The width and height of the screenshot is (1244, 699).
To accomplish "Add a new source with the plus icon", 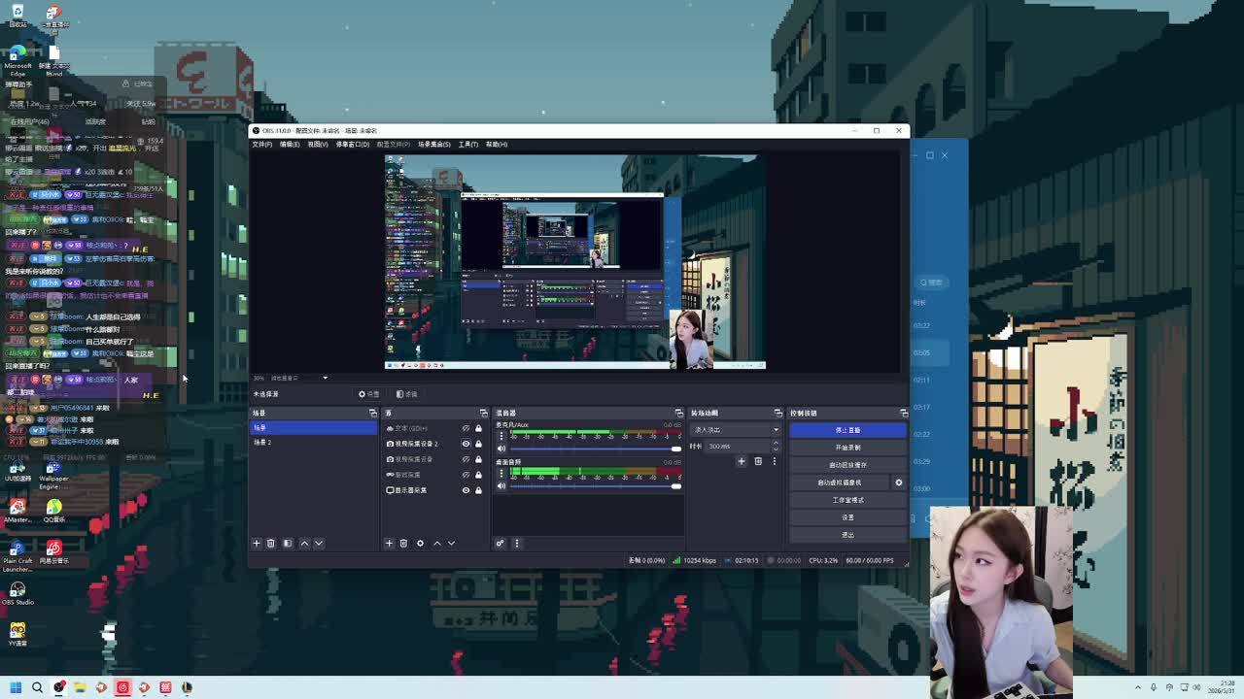I will (389, 544).
